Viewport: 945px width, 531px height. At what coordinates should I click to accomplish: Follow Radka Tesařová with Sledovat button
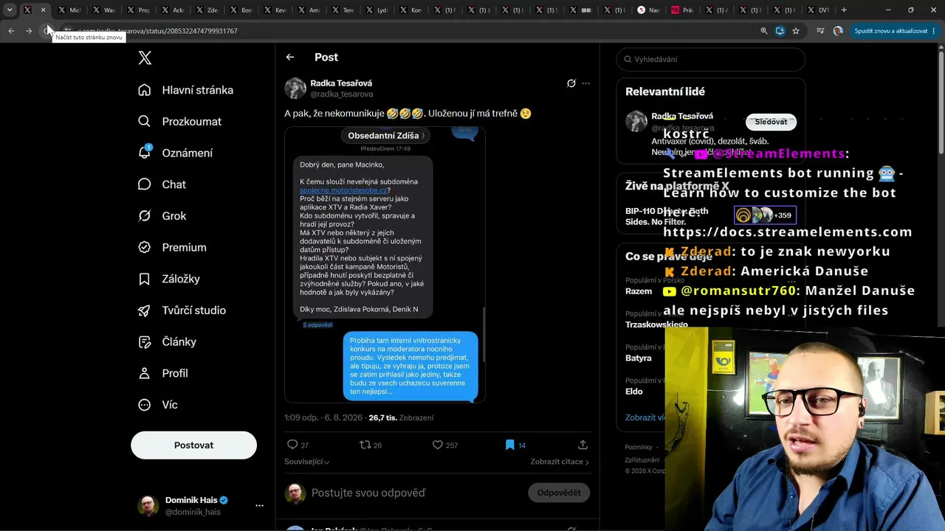(771, 122)
